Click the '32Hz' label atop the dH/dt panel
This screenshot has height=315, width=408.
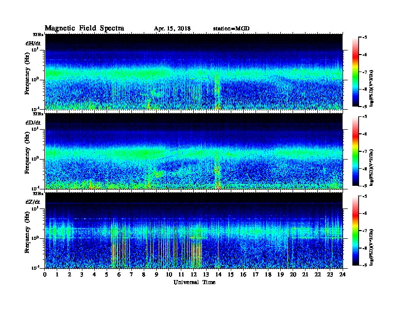[38, 34]
